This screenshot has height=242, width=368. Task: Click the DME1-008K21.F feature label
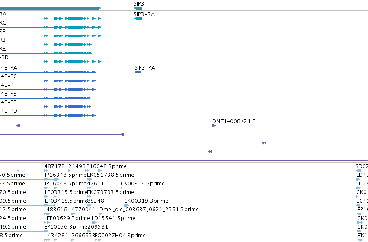(x=234, y=121)
